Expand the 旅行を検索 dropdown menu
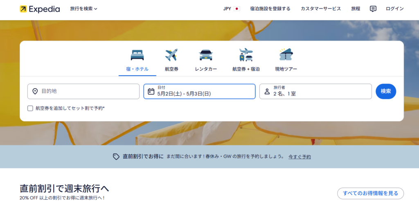 tap(83, 9)
